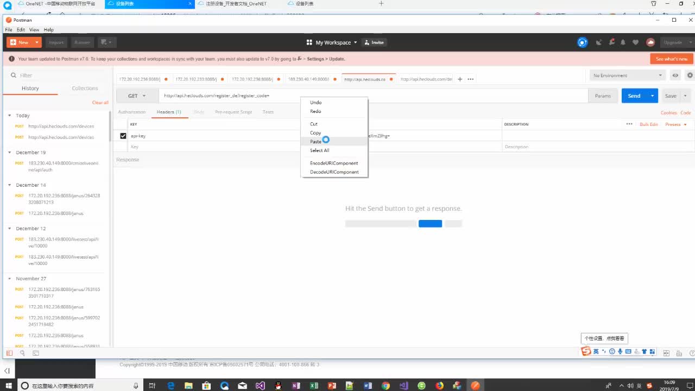Open the notifications bell icon
Screen dimensions: 695x391
(x=623, y=42)
